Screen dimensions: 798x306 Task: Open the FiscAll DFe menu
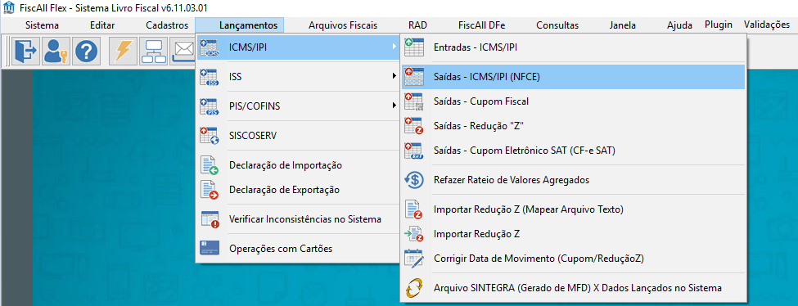click(481, 25)
